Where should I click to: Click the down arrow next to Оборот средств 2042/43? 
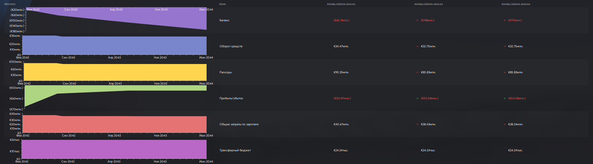tap(417, 46)
